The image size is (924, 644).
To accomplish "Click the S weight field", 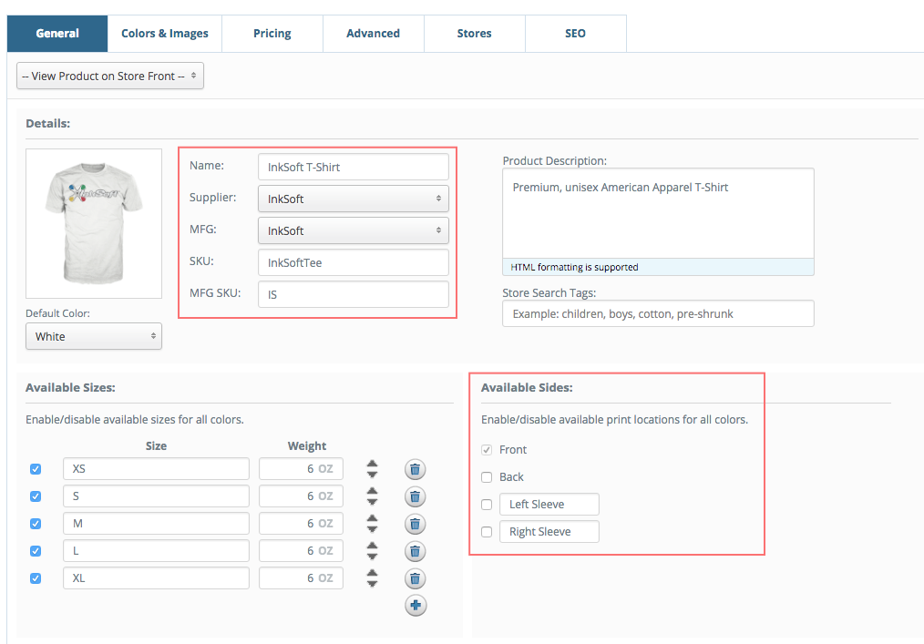I will [301, 496].
